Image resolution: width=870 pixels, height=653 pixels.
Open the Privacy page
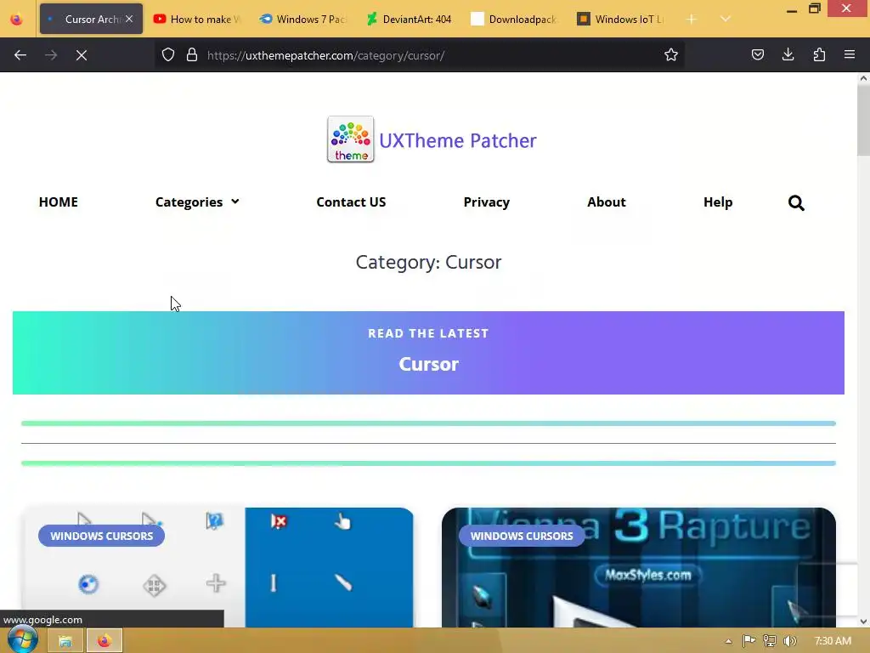[x=487, y=202]
